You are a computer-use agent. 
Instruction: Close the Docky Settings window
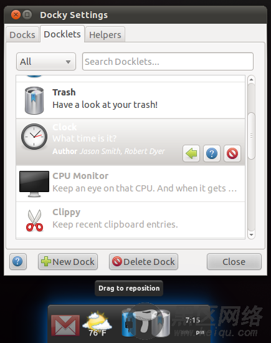[x=16, y=15]
